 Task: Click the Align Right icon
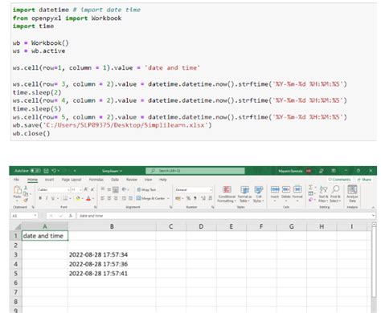pos(116,198)
